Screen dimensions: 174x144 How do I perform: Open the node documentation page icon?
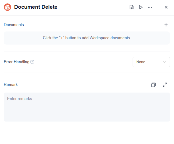(x=131, y=7)
